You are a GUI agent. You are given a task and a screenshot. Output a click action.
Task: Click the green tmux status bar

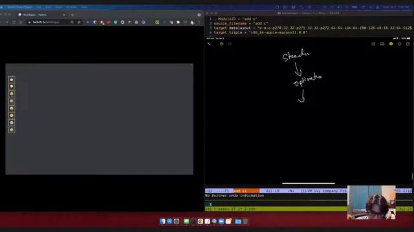276,209
